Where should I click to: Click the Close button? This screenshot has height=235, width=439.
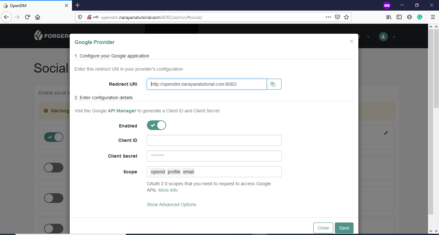(323, 228)
